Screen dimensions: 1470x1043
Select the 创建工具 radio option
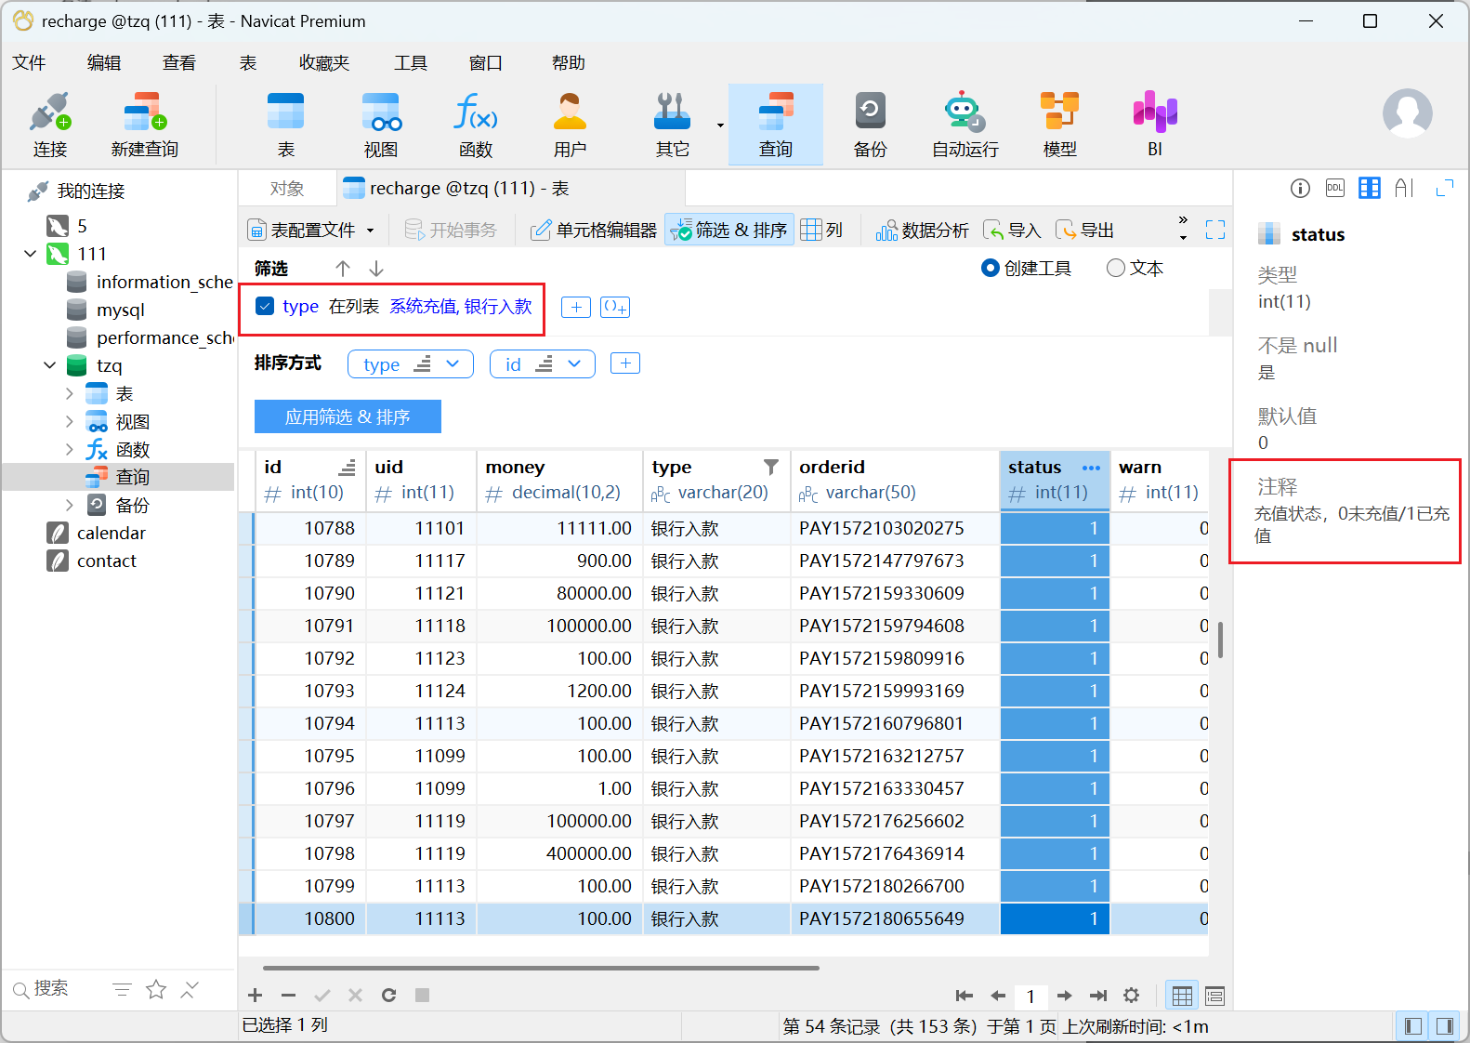991,269
